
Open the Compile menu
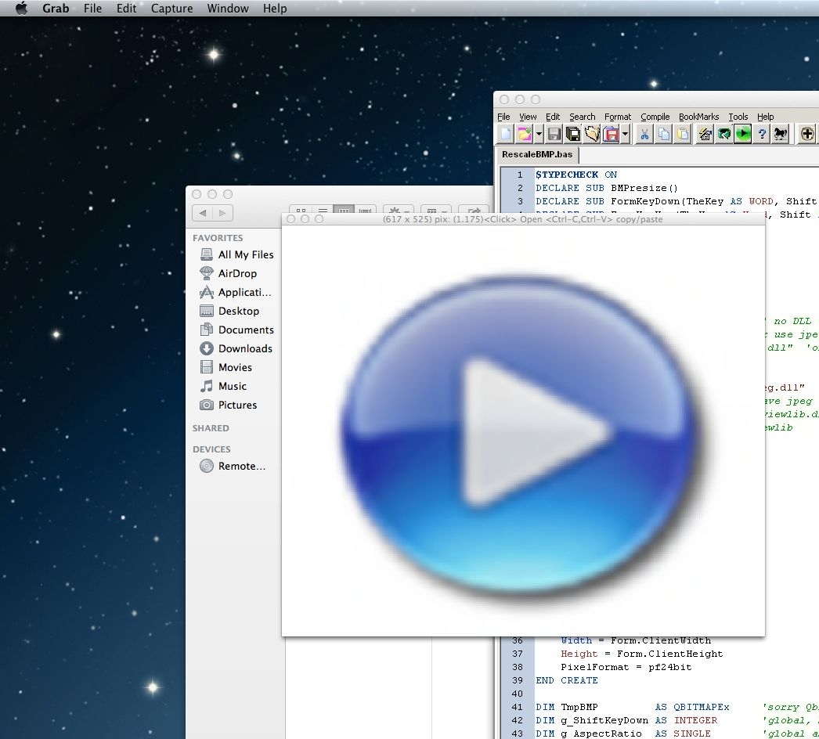pyautogui.click(x=655, y=117)
